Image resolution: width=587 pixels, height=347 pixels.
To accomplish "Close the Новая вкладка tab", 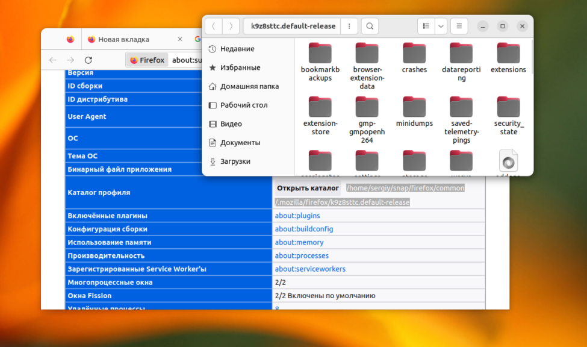I will [180, 39].
